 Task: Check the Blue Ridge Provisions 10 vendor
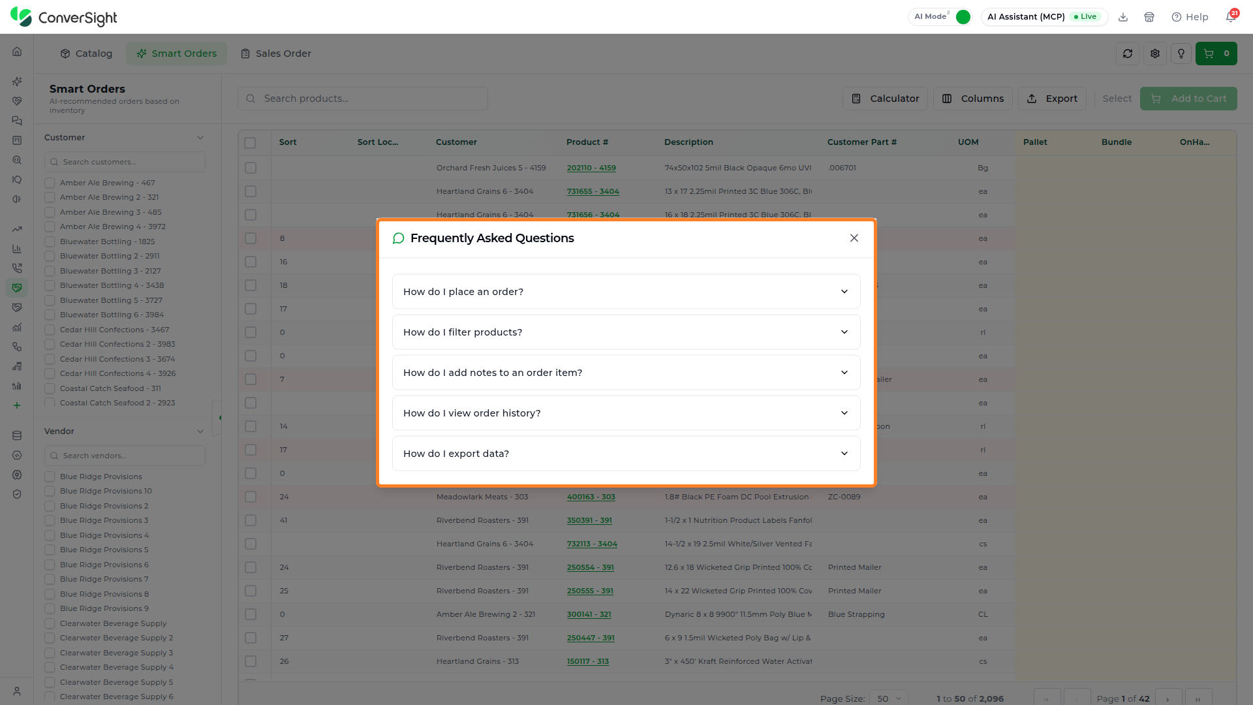point(50,491)
